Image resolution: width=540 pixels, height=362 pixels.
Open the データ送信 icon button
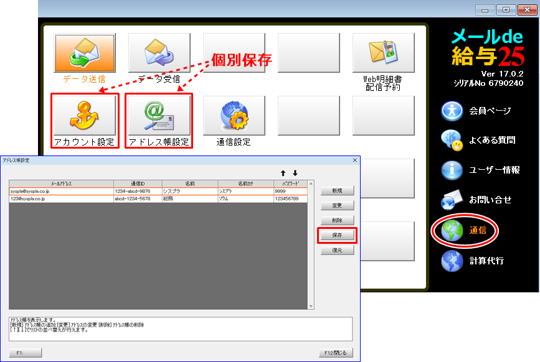tap(84, 53)
